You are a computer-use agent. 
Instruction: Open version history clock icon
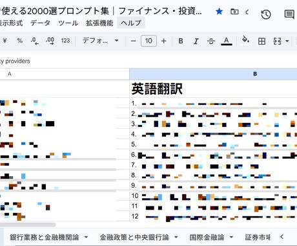[266, 14]
